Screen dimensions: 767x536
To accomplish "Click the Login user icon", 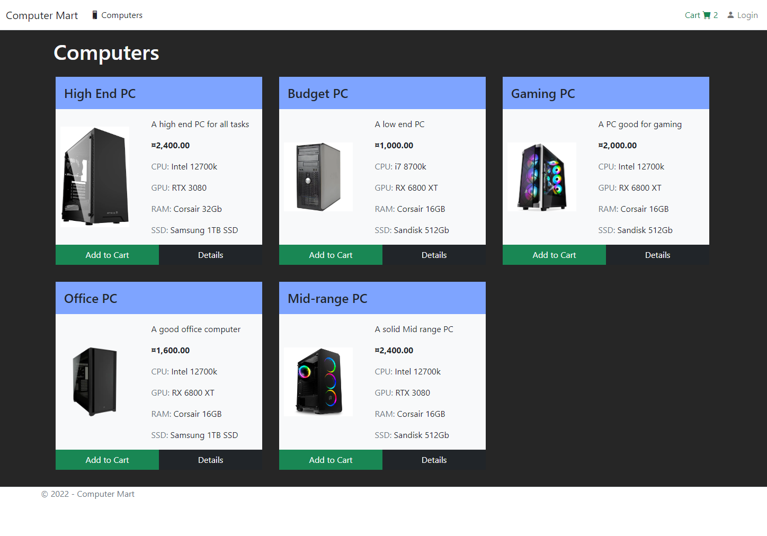I will (x=730, y=15).
